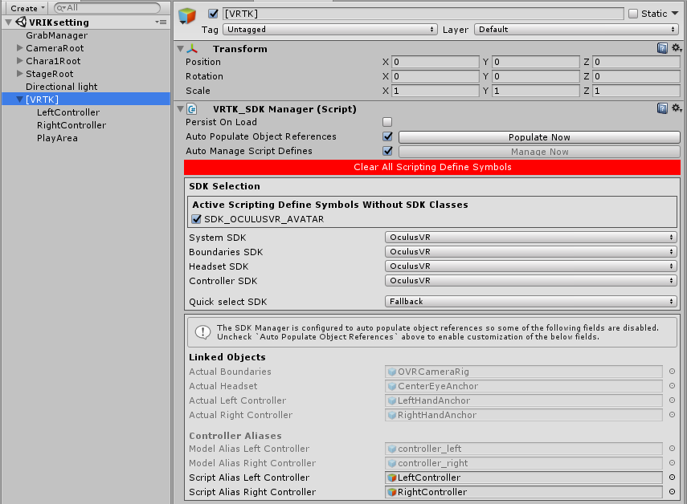Viewport: 687px width, 504px height.
Task: Enable Persist On Load
Action: click(x=386, y=120)
